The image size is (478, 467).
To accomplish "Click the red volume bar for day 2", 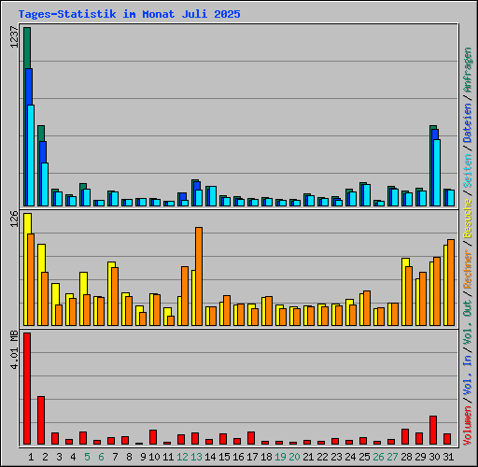I will [x=41, y=420].
